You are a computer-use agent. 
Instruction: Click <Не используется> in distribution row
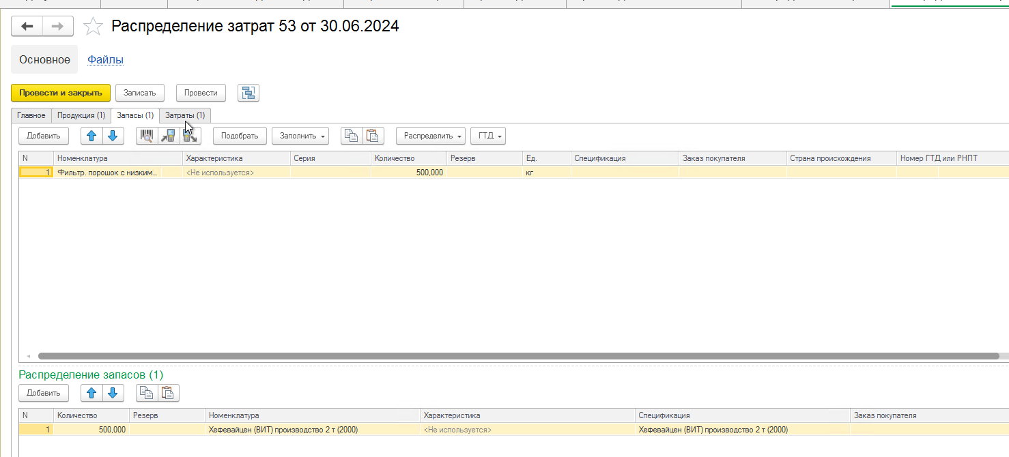(527, 430)
